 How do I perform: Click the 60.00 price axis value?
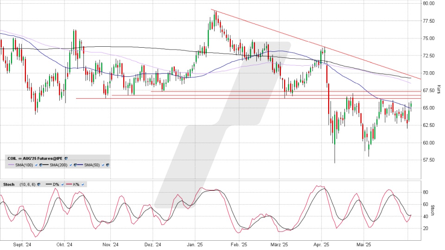pyautogui.click(x=428, y=143)
